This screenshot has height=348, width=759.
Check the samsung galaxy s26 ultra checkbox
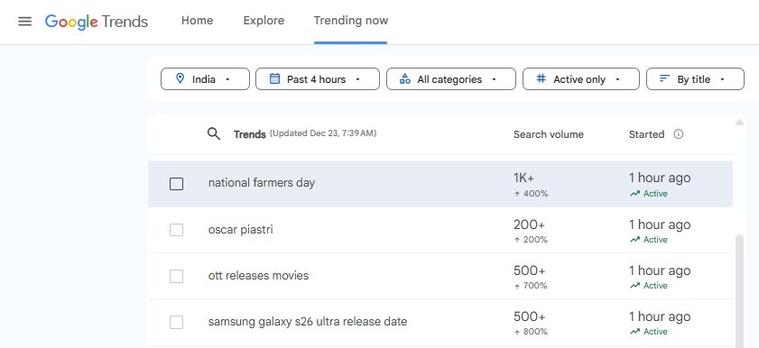coord(176,322)
